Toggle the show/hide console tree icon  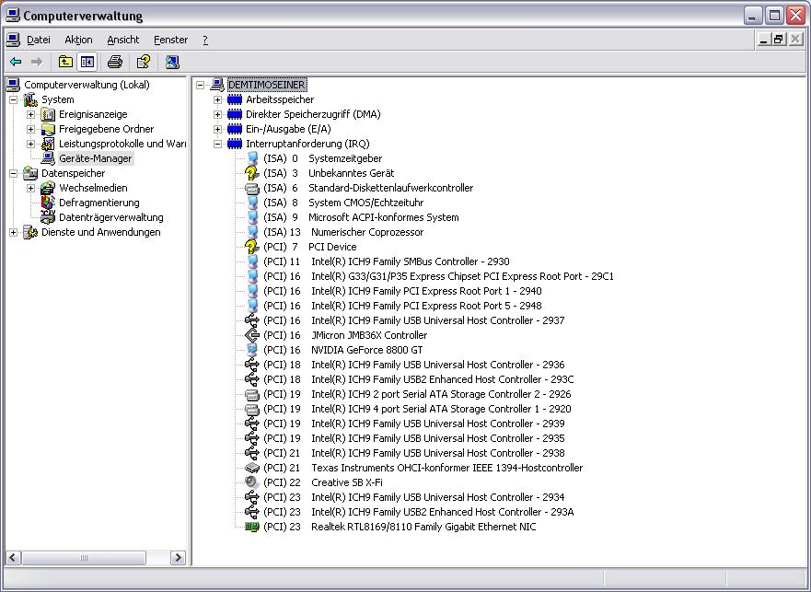(x=87, y=62)
